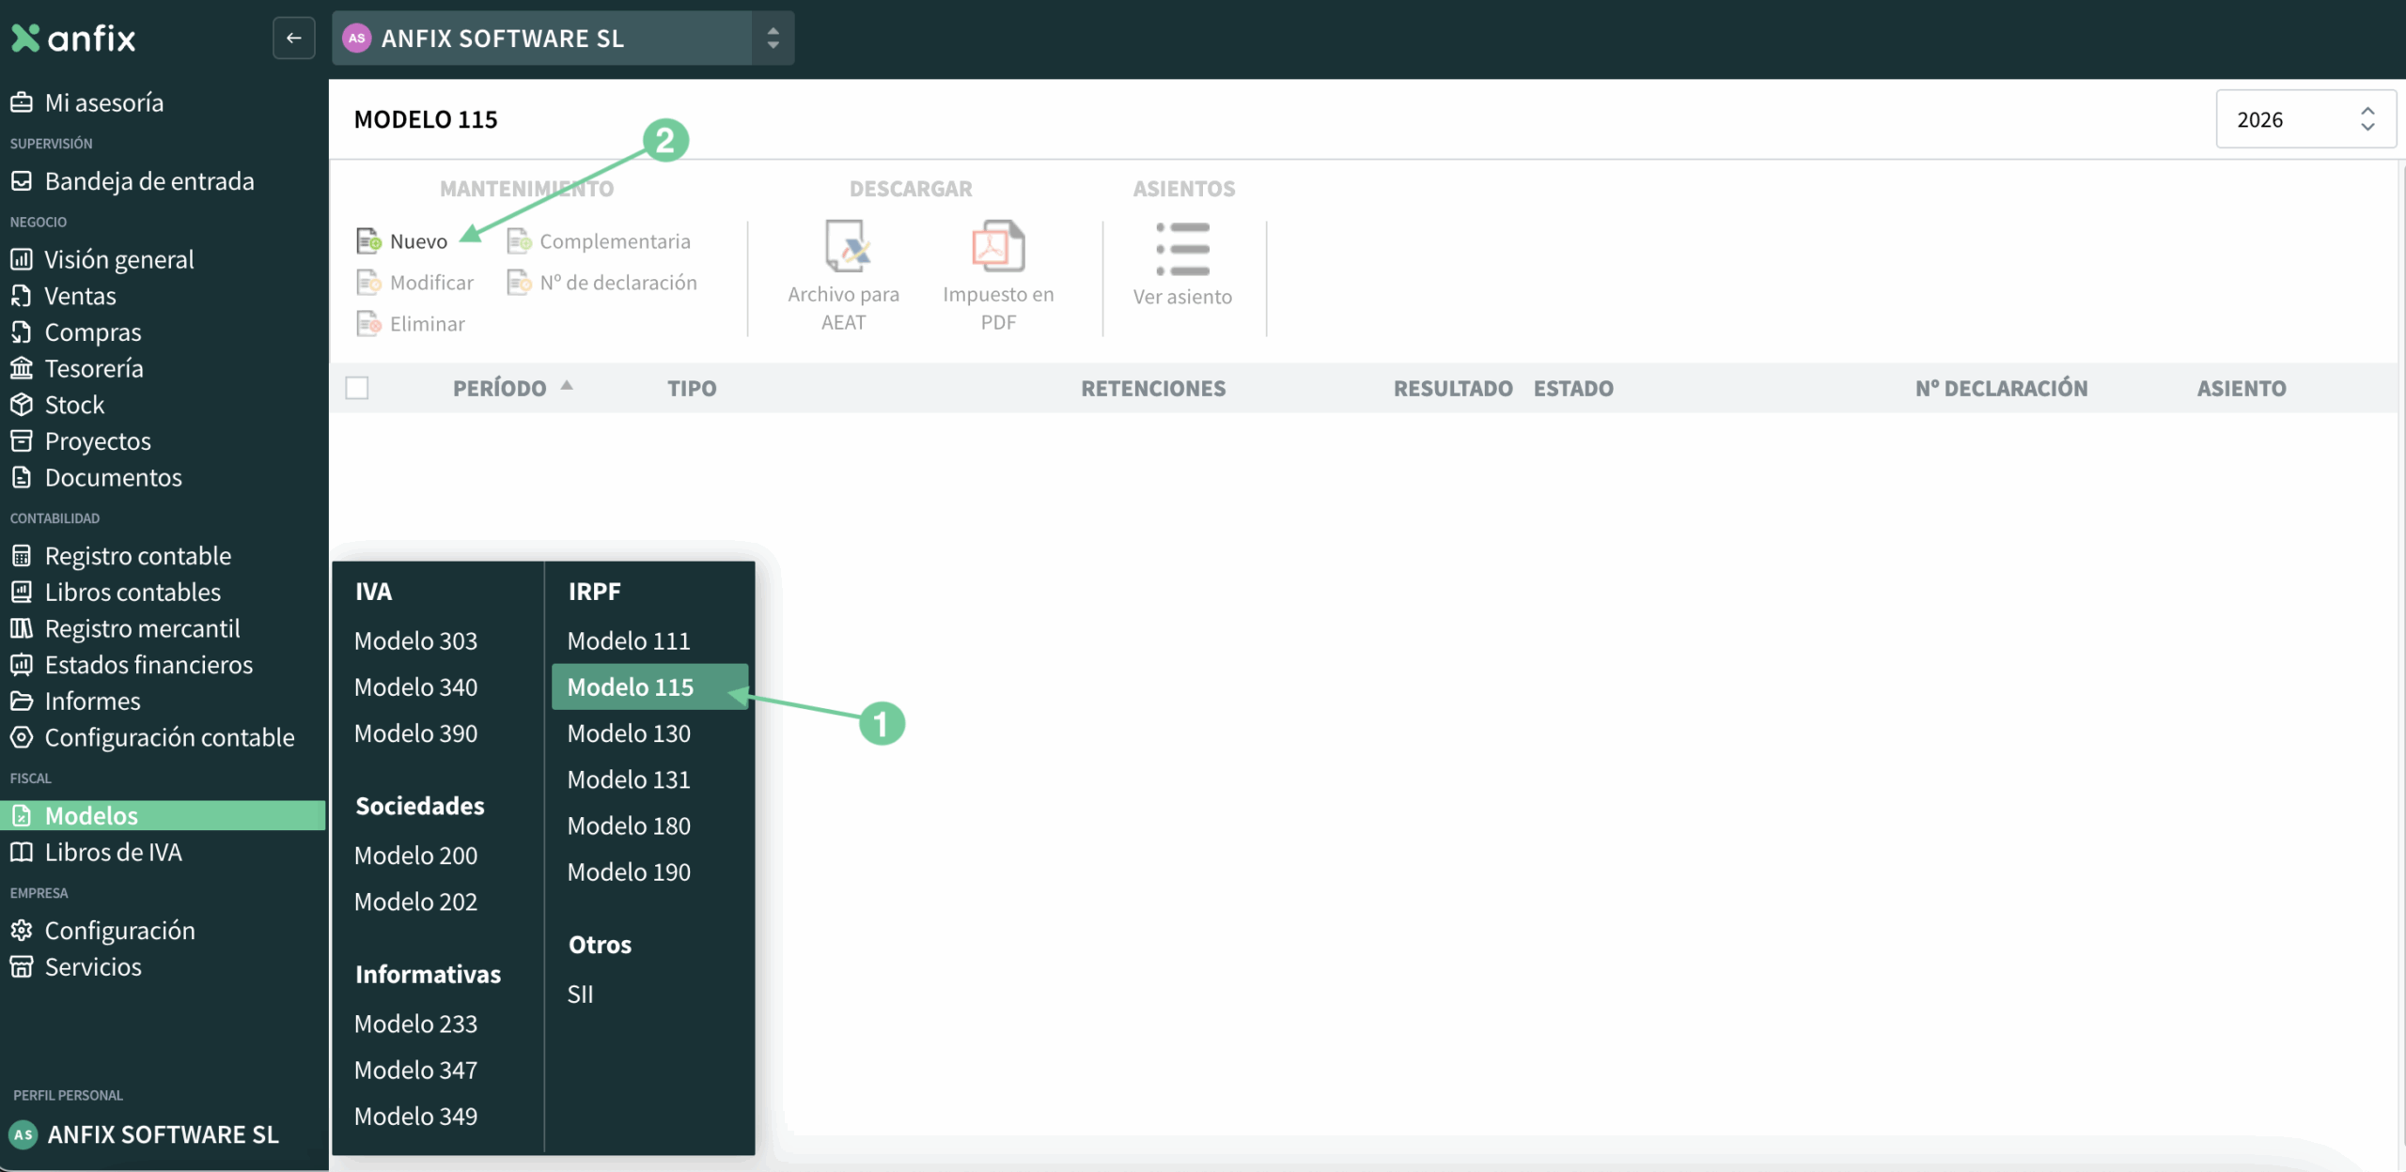Click the Tesorería bank icon
2406x1172 pixels.
[x=22, y=368]
